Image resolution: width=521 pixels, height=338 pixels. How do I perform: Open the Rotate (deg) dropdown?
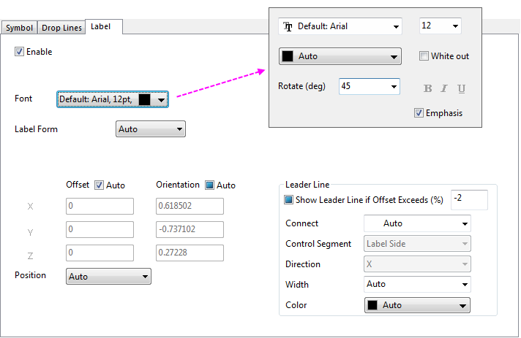[x=370, y=86]
